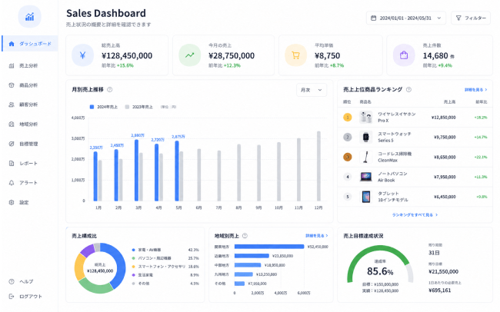500x312 pixels.
Task: Click the コードレス掃除機 CleanMax thumbnail
Action: [x=365, y=157]
